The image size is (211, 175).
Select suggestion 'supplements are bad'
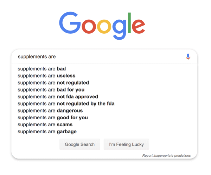(x=42, y=68)
